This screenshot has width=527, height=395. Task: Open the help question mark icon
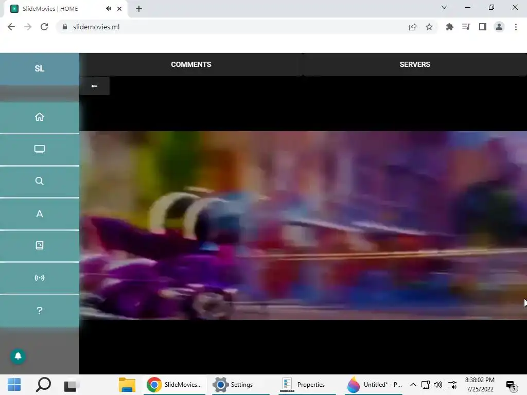[x=39, y=310]
